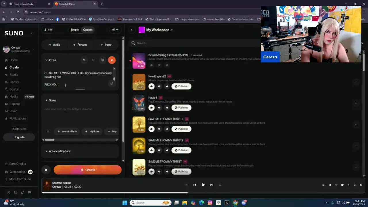Image resolution: width=368 pixels, height=207 pixels.
Task: Skip to the next track
Action: pyautogui.click(x=212, y=185)
